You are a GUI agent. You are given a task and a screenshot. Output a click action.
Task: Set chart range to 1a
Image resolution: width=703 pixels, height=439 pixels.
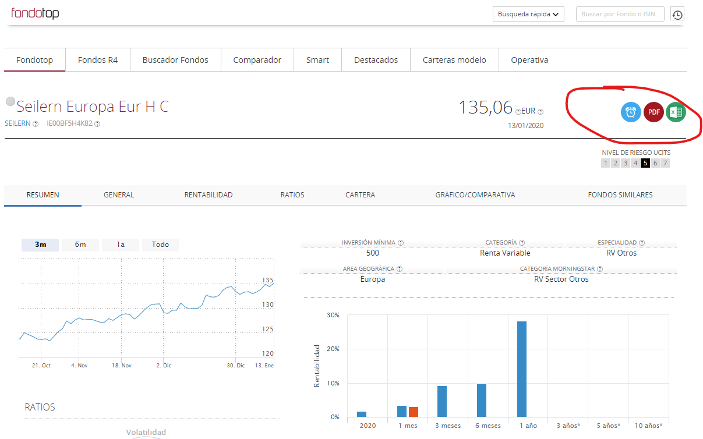121,245
